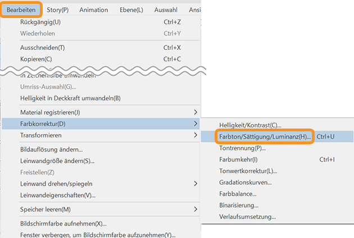The width and height of the screenshot is (354, 238).
Task: Open the Ebene(L) menu
Action: coord(132,10)
